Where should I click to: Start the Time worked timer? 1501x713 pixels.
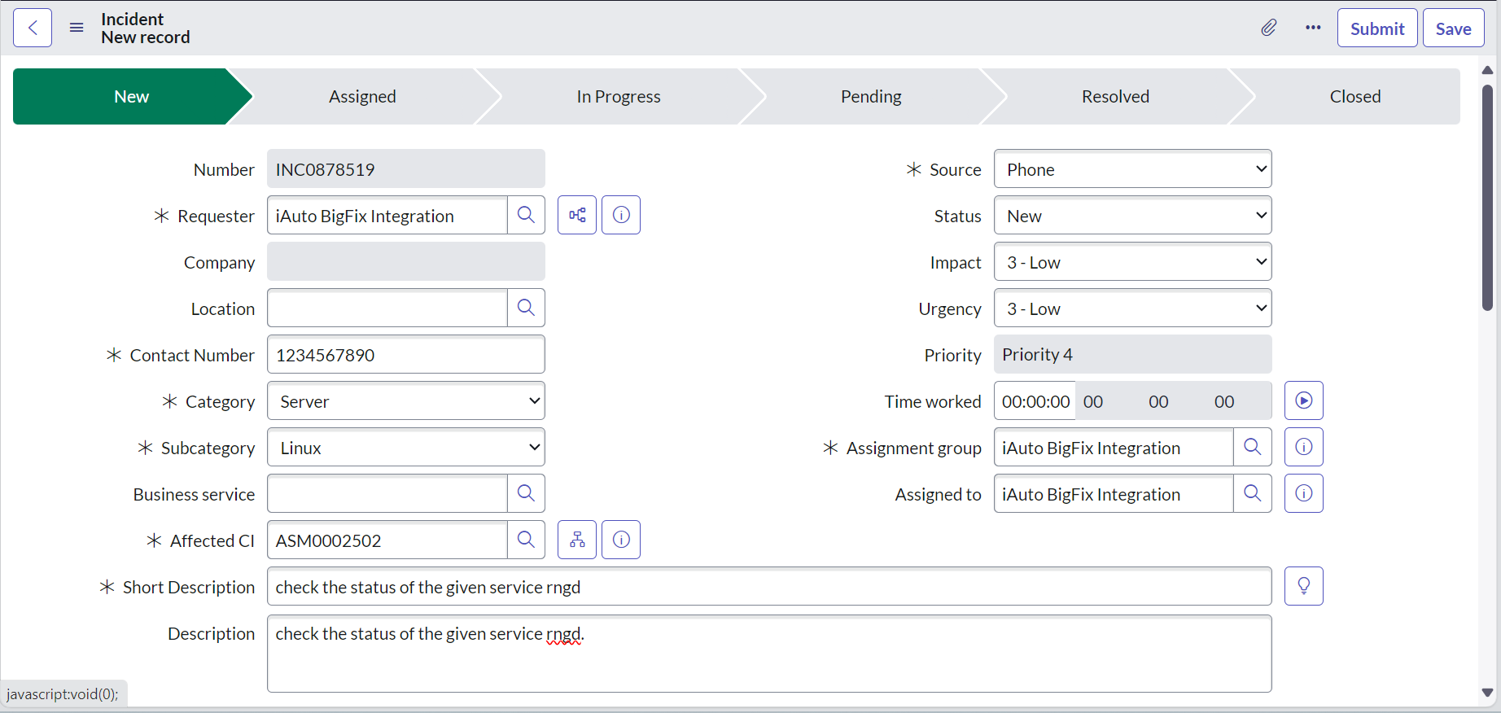(x=1303, y=401)
